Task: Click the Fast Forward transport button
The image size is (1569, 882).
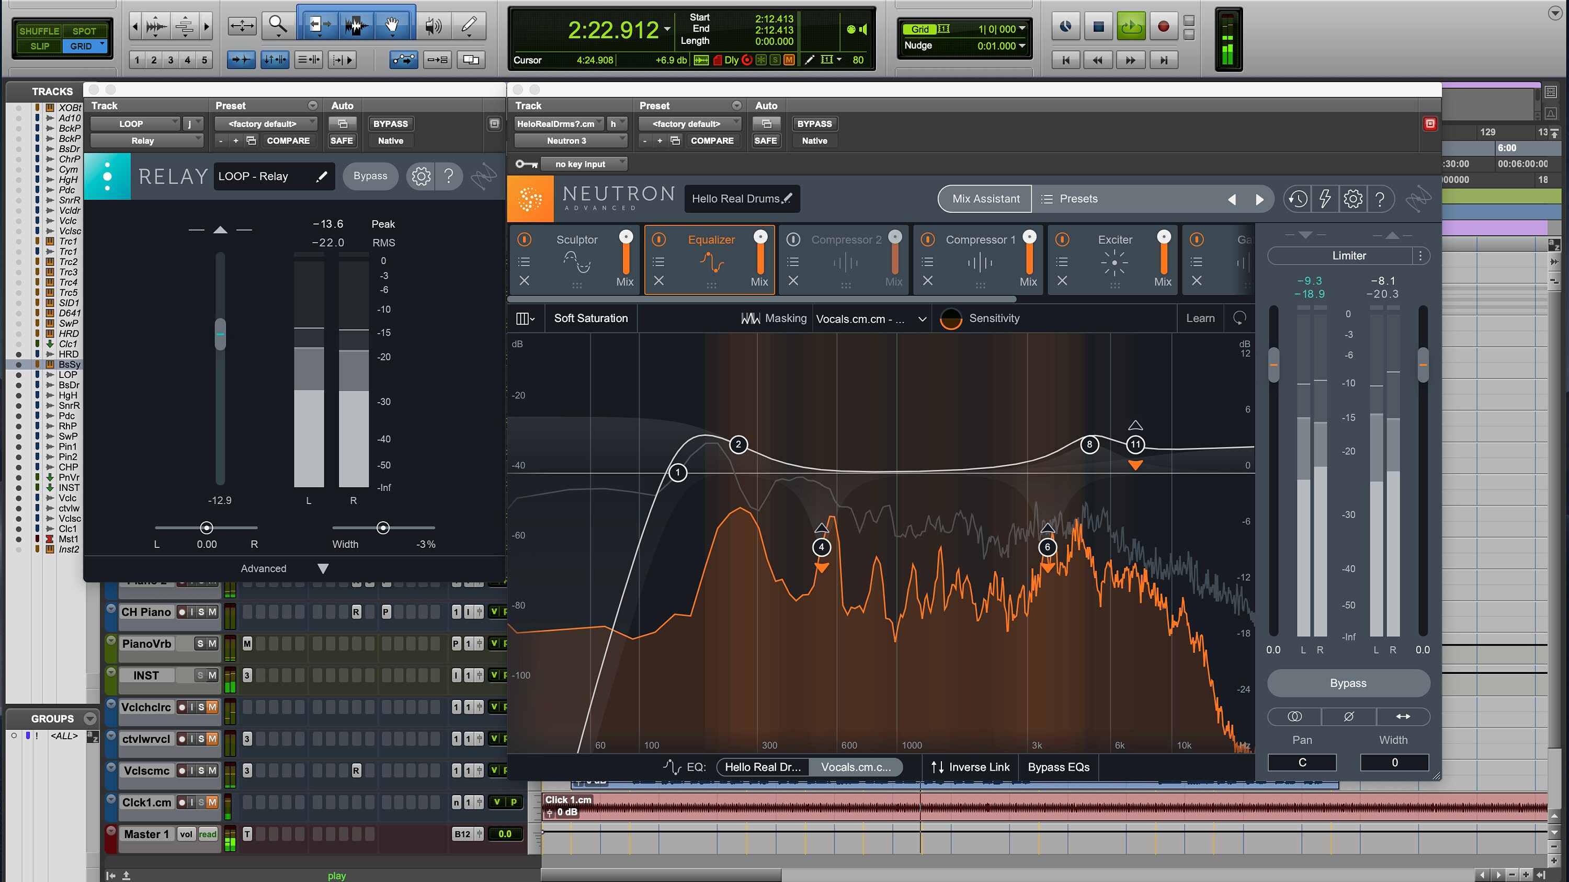Action: (1130, 60)
